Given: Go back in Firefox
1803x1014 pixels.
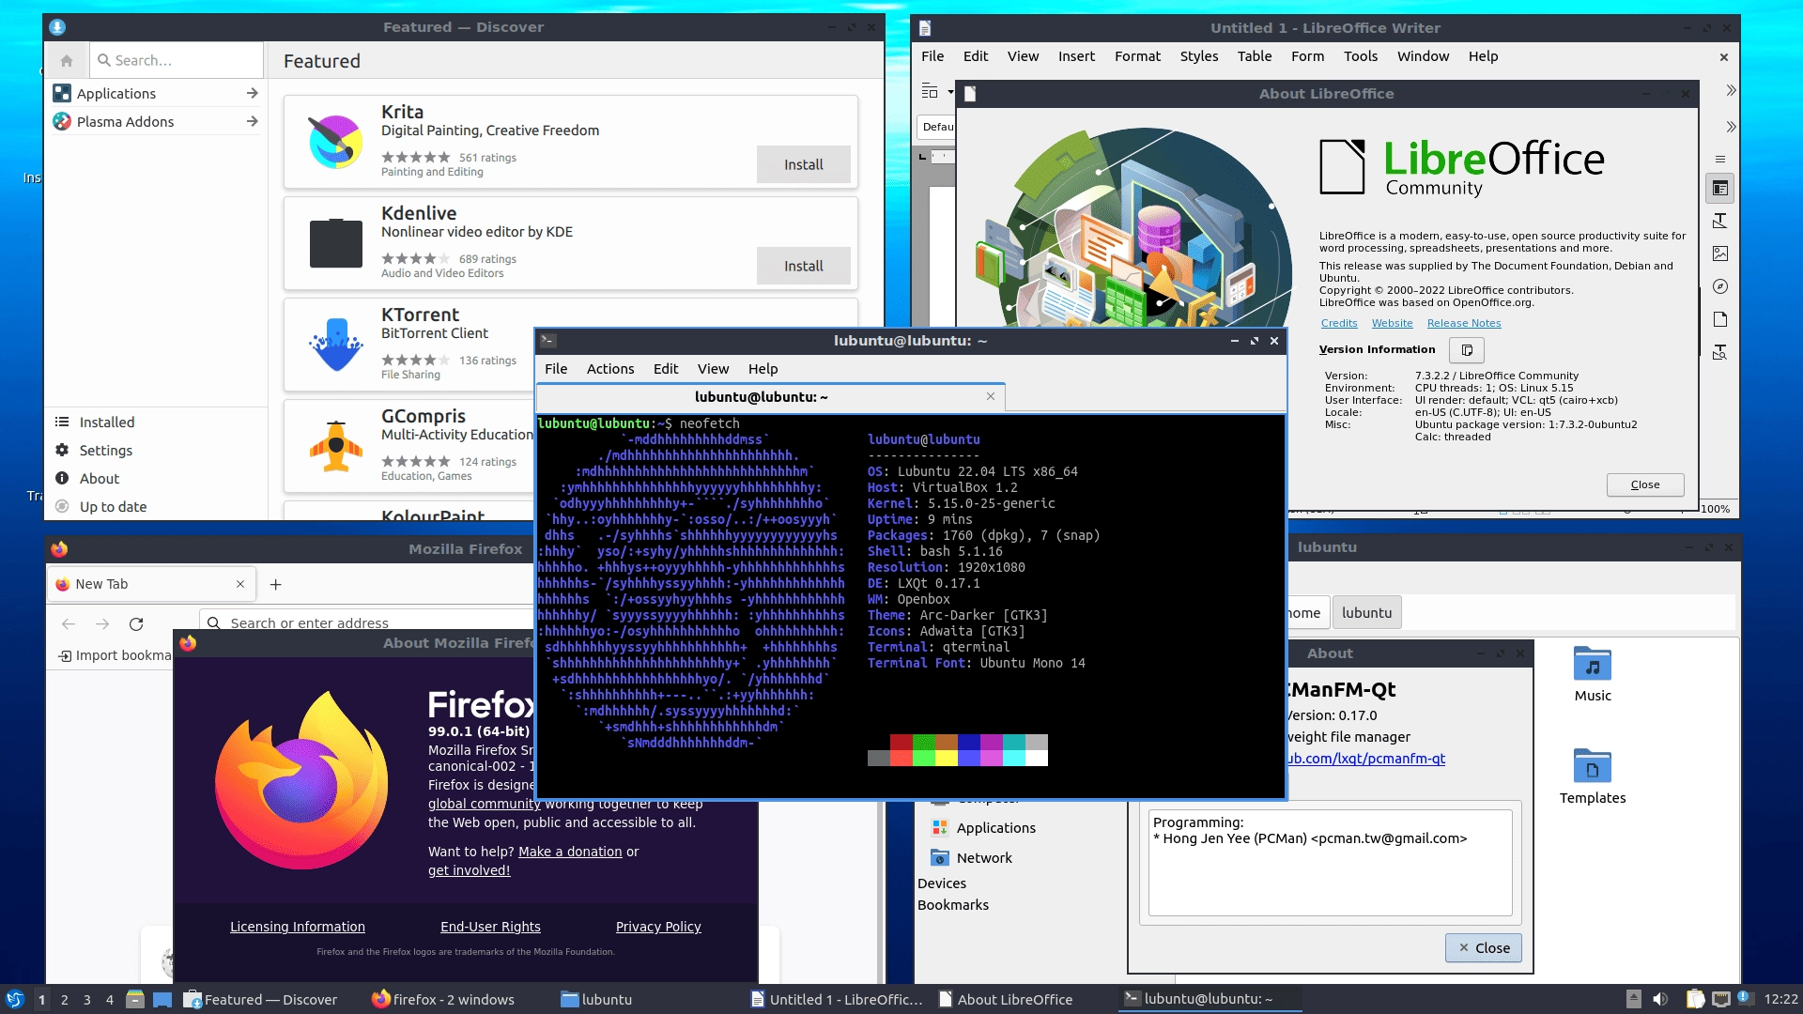Looking at the screenshot, I should pyautogui.click(x=69, y=624).
